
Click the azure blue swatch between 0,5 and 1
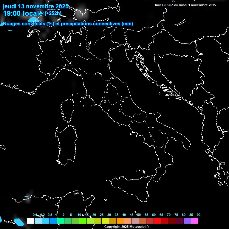point(53,221)
